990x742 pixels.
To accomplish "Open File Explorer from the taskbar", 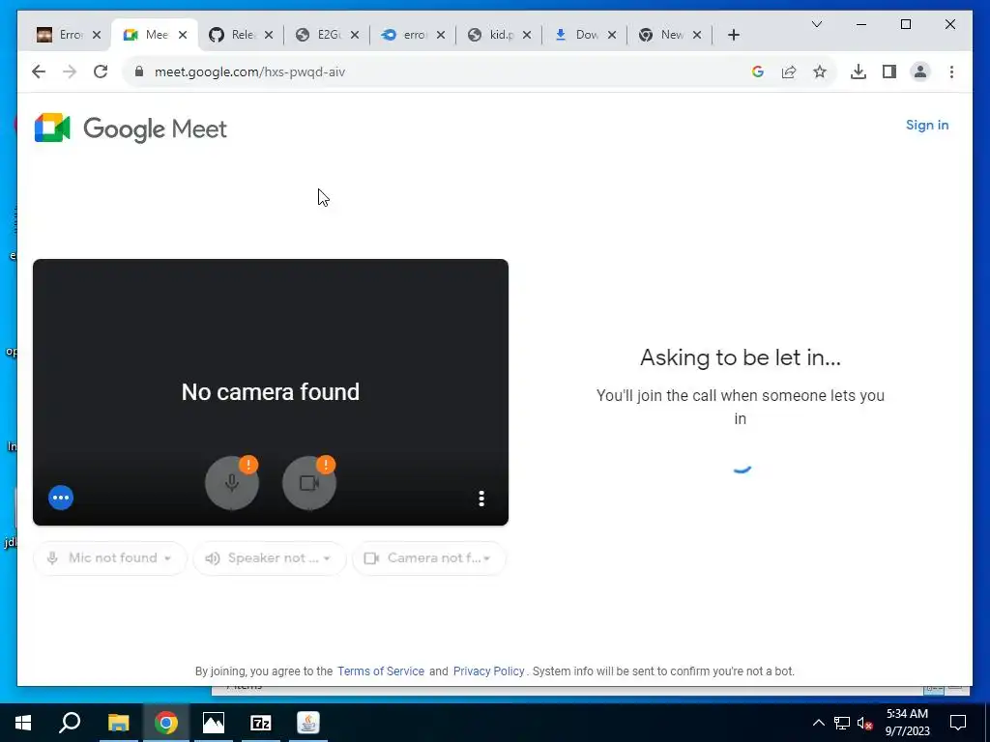I will 118,723.
